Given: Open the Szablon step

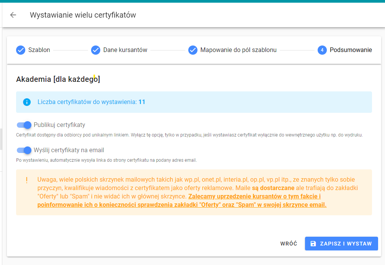Looking at the screenshot, I should click(x=33, y=50).
